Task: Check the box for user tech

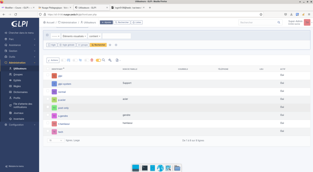Action: pyautogui.click(x=48, y=131)
